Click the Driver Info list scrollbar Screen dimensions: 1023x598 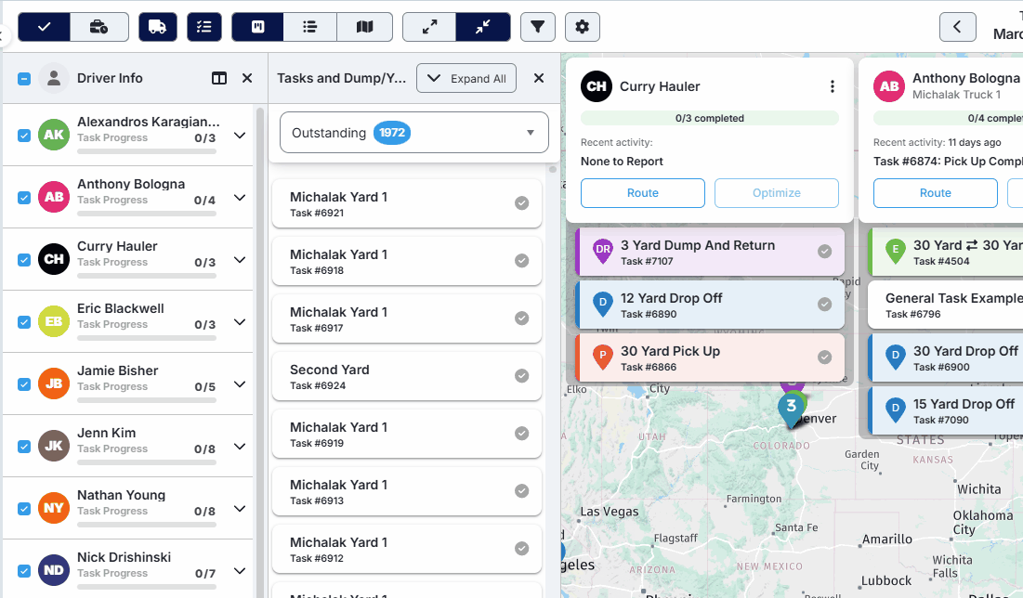[260, 352]
